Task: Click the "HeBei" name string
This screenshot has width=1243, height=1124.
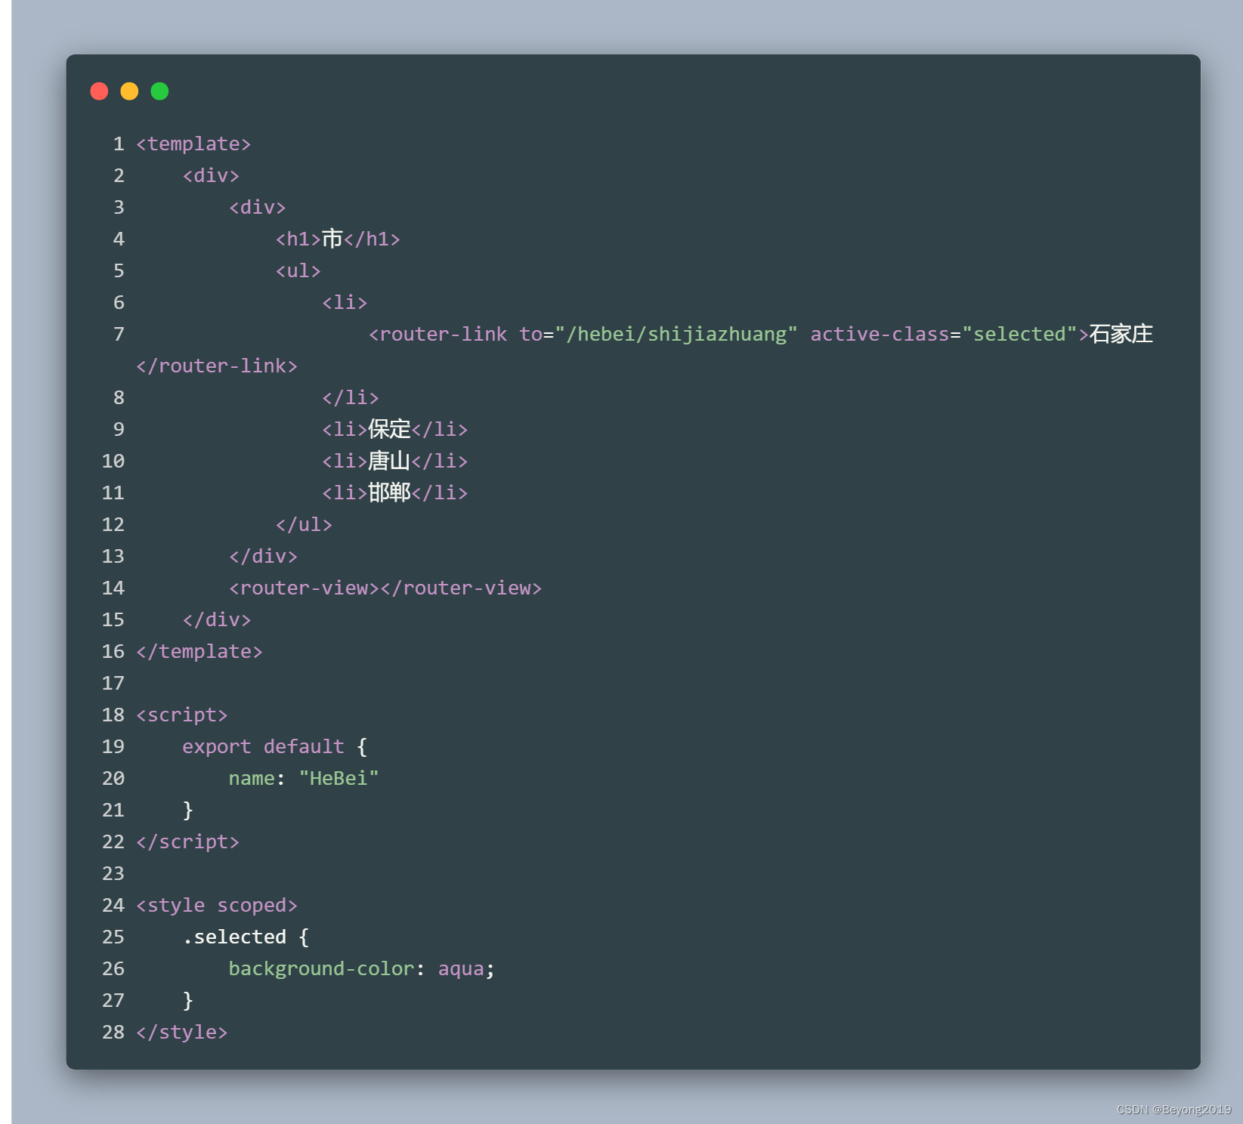Action: 339,778
